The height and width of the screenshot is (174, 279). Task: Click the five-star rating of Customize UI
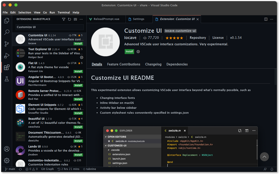pyautogui.click(x=174, y=38)
